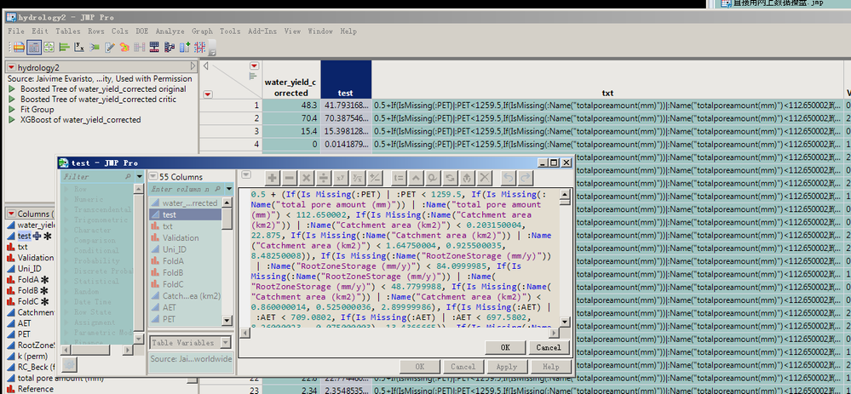
Task: Click the add (plus) operator icon in the formula editor
Action: [273, 178]
